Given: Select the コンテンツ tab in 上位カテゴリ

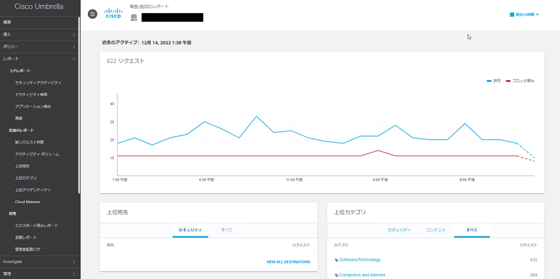Looking at the screenshot, I should (435, 230).
